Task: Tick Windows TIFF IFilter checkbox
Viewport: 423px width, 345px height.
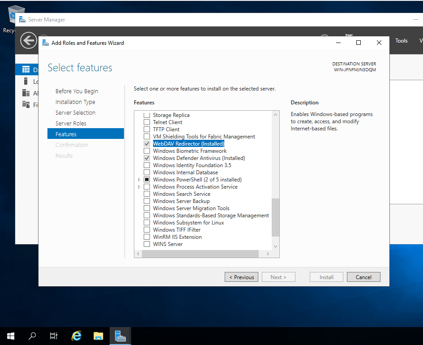Action: tap(147, 229)
